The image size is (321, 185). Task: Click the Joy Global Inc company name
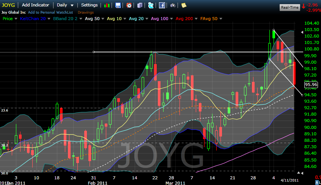14,12
